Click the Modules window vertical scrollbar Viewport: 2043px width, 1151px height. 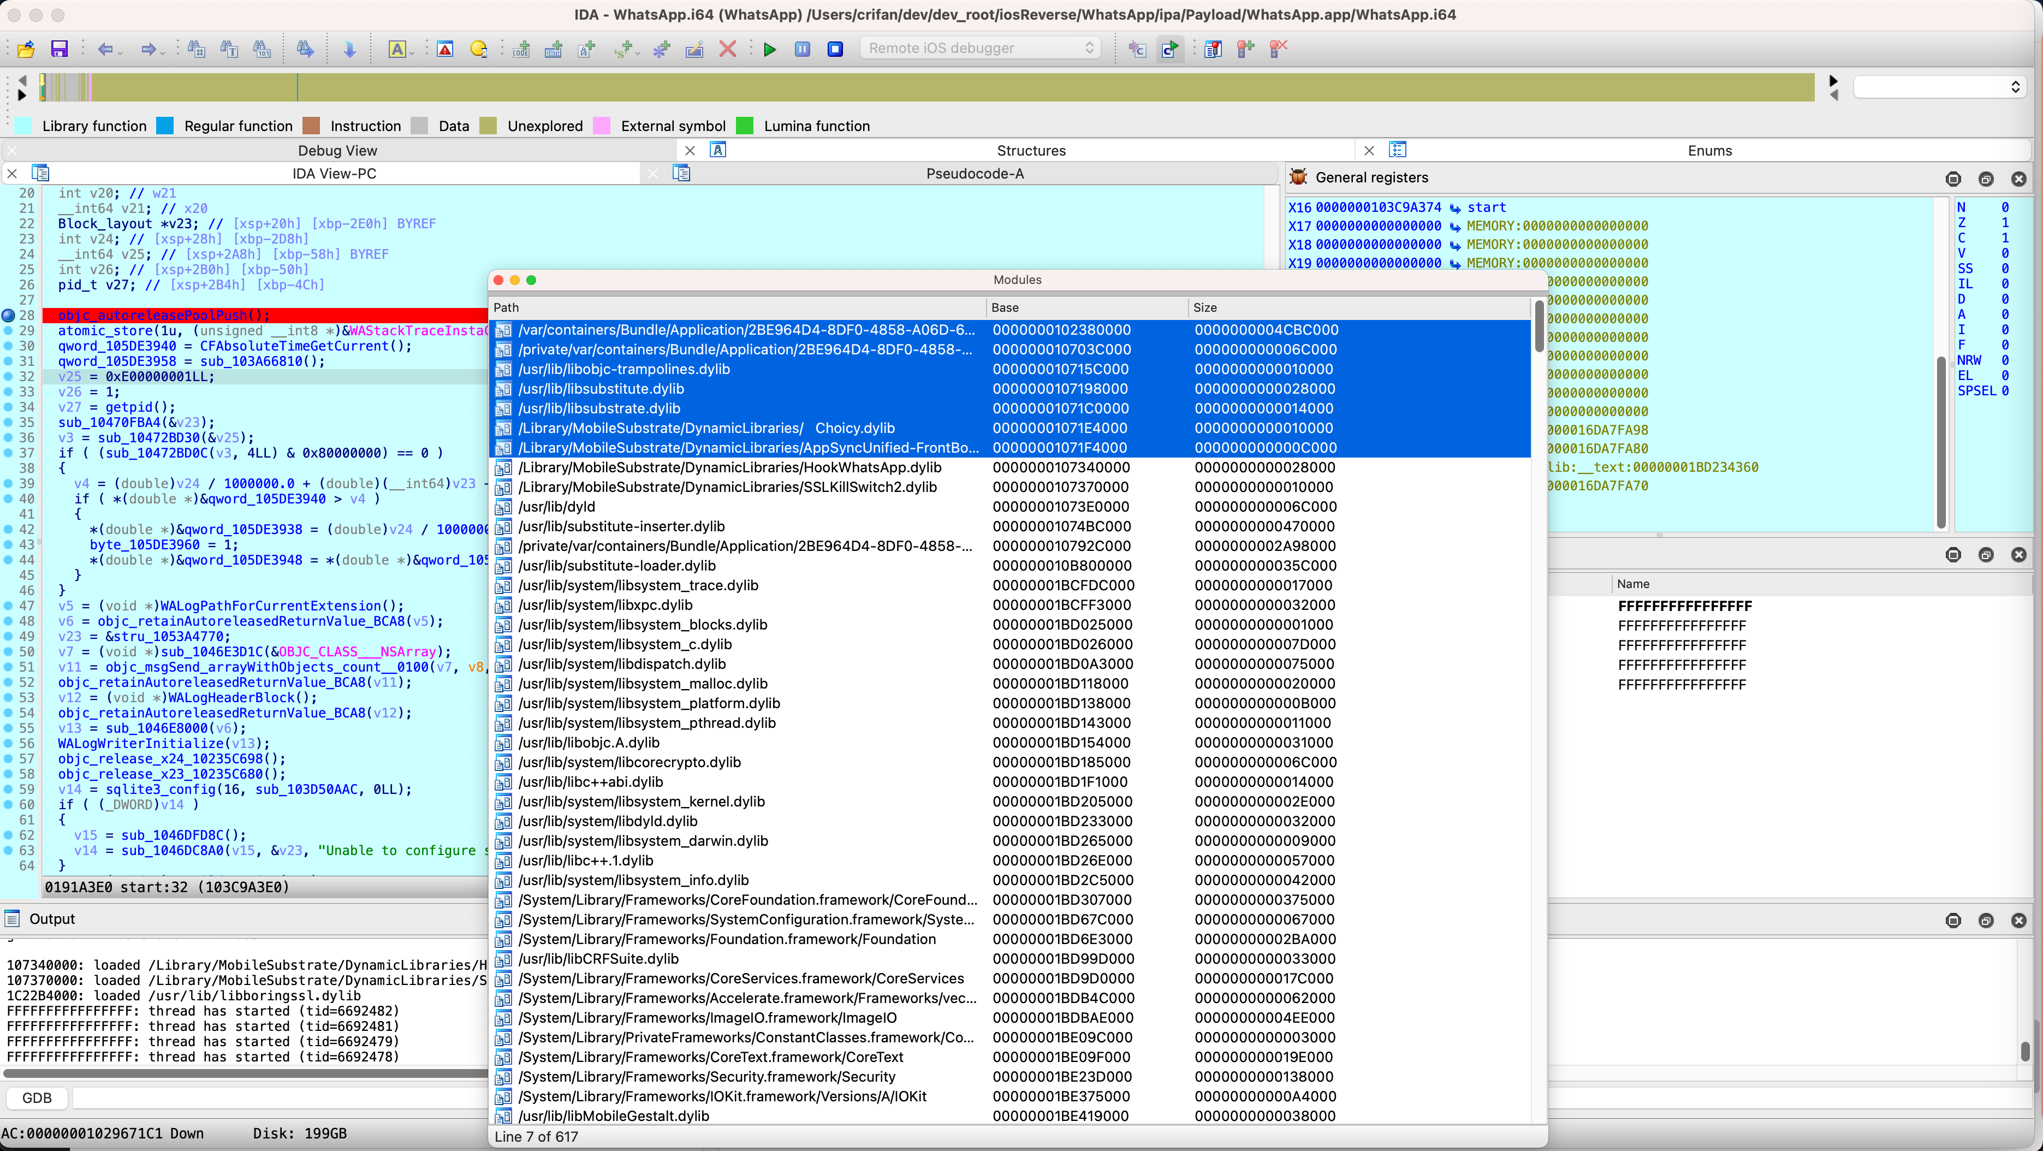pyautogui.click(x=1539, y=327)
